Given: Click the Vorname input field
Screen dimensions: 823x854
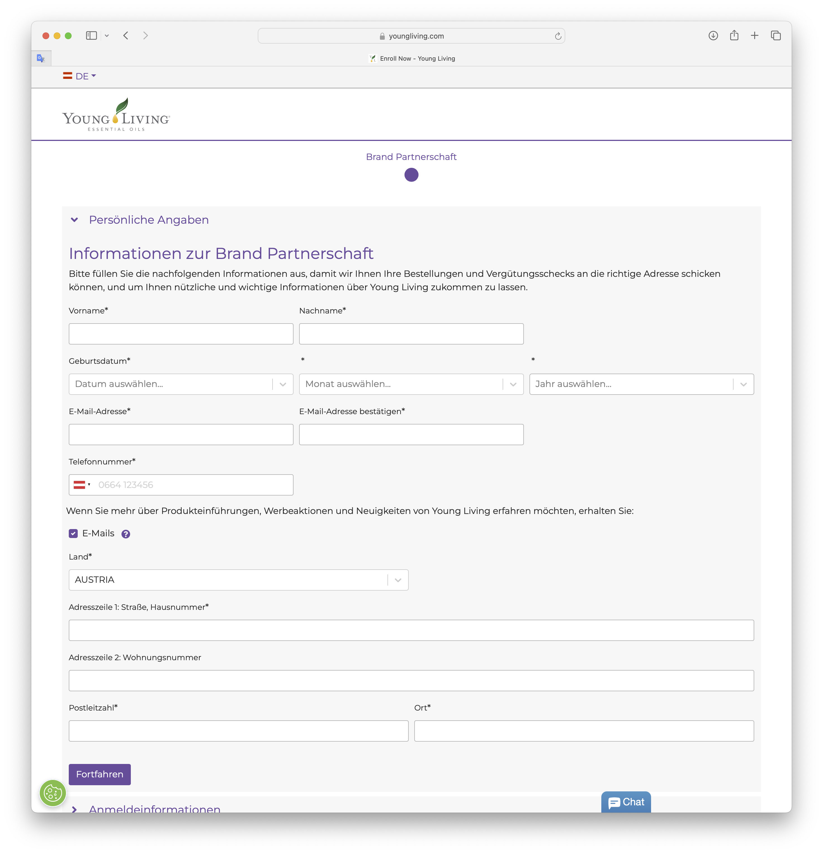Looking at the screenshot, I should pos(181,334).
